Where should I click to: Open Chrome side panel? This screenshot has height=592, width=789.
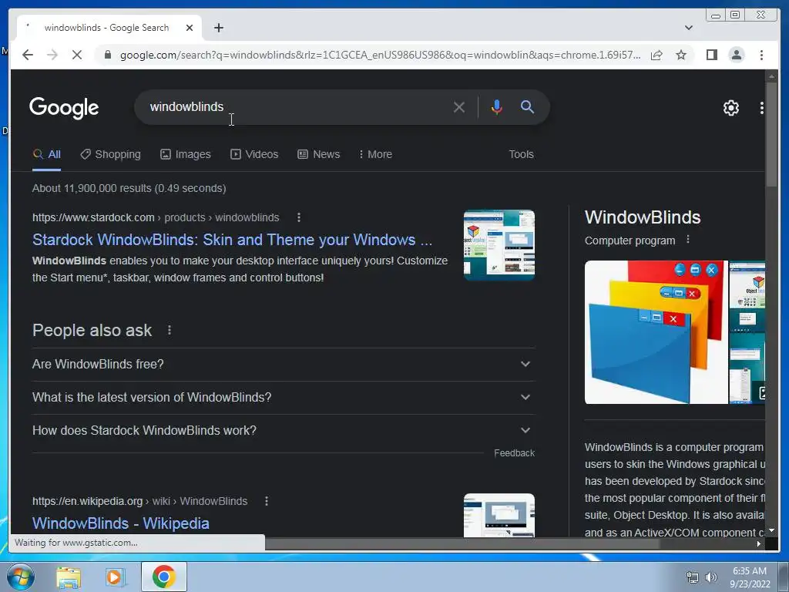click(711, 55)
